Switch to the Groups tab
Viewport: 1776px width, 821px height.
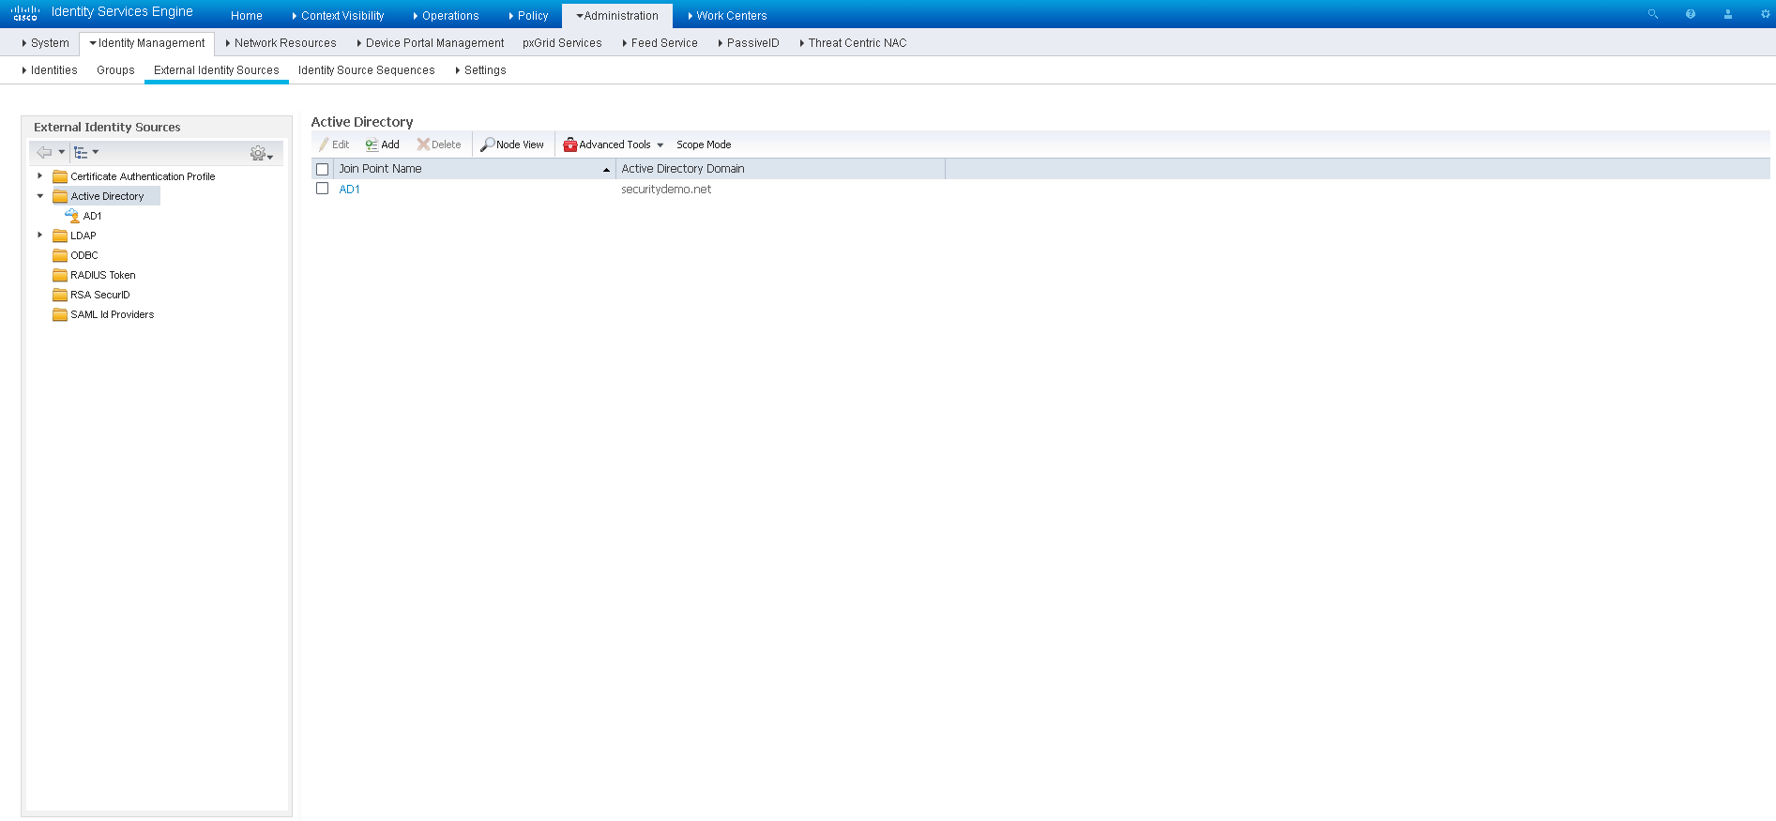[115, 70]
